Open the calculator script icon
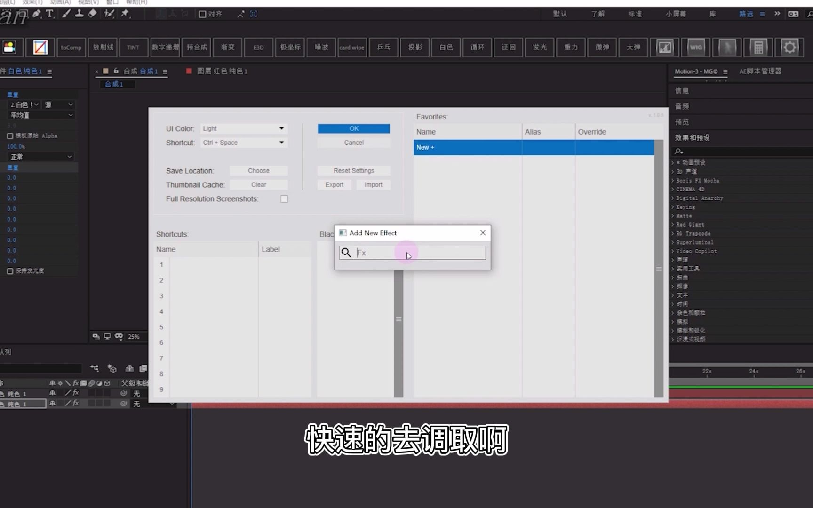The image size is (813, 508). (758, 47)
